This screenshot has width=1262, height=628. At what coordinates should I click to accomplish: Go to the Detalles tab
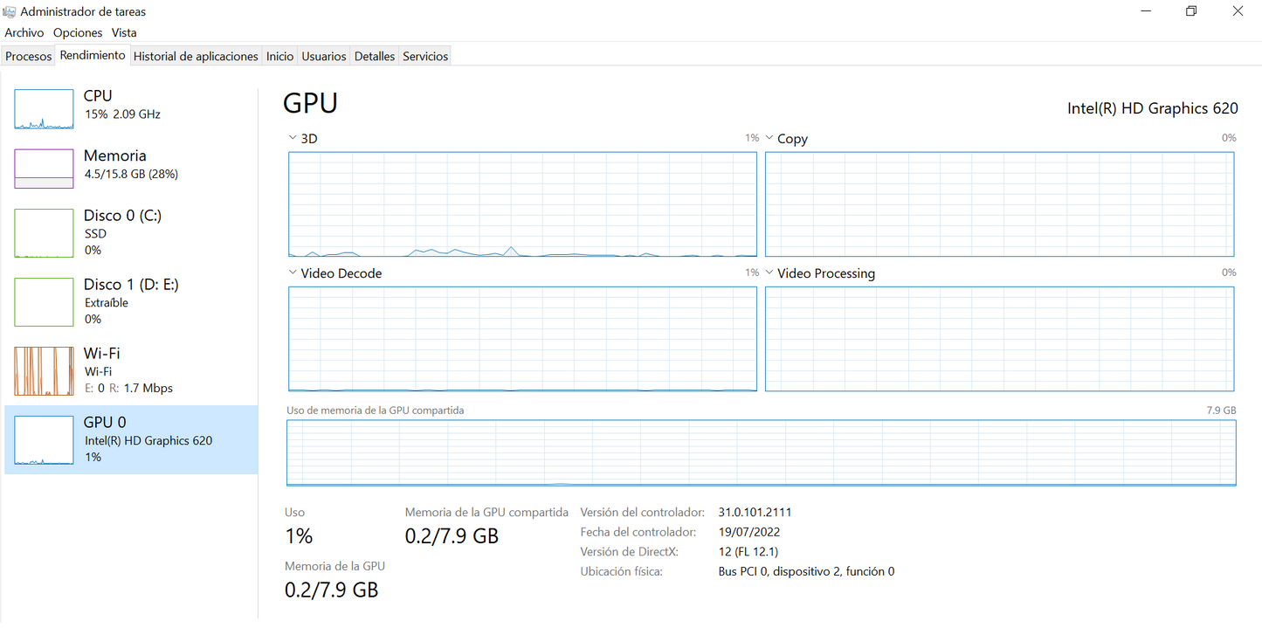375,56
